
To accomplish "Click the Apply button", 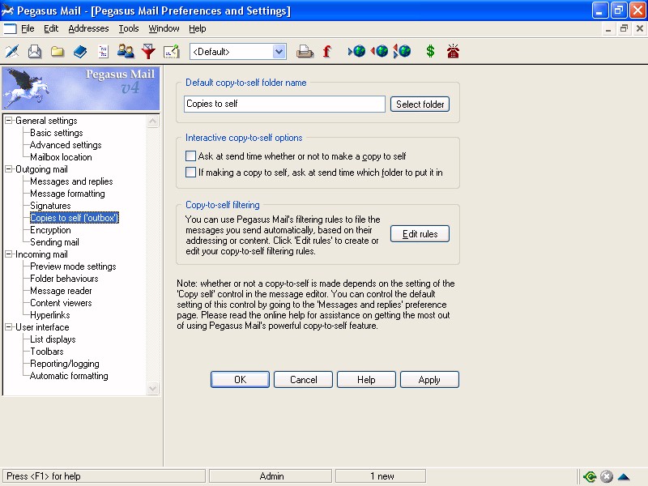I will pos(429,379).
